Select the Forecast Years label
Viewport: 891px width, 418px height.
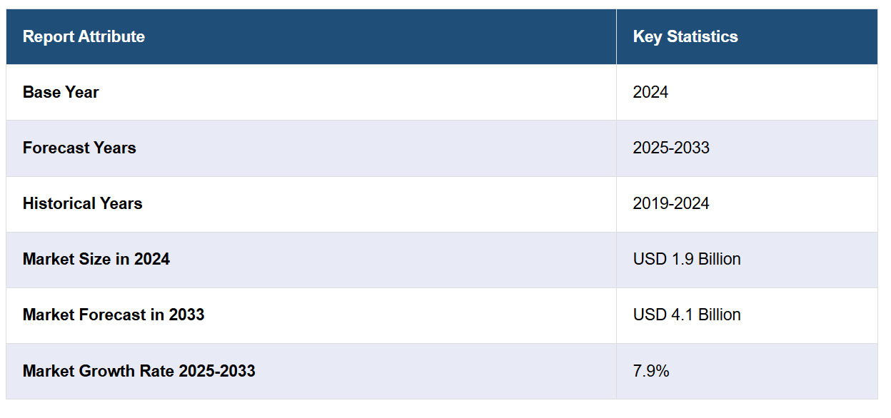79,148
